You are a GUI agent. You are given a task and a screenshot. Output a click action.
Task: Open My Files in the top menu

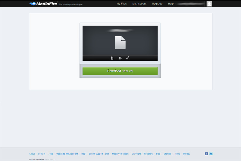pyautogui.click(x=122, y=4)
